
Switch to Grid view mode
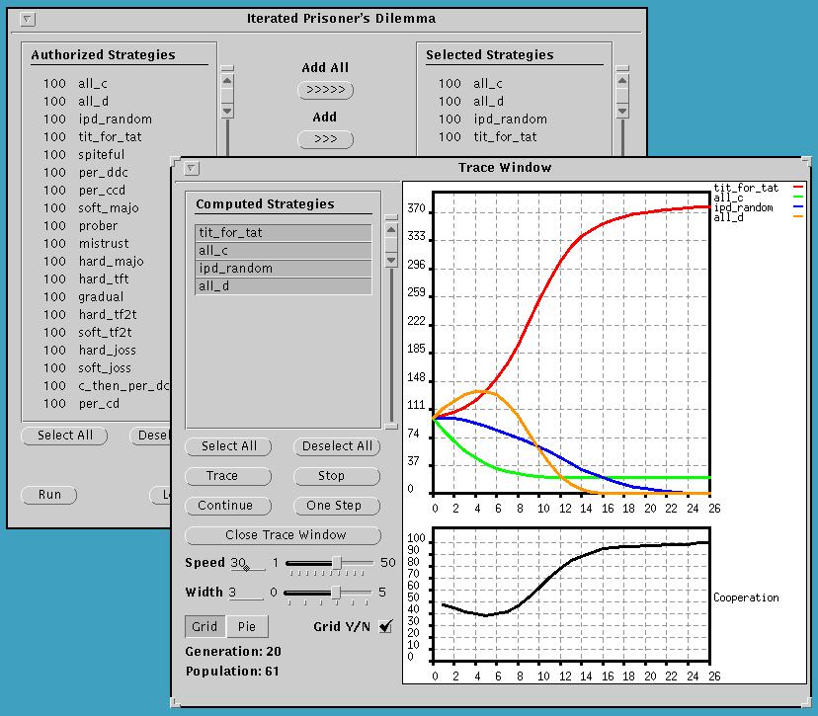tap(205, 626)
